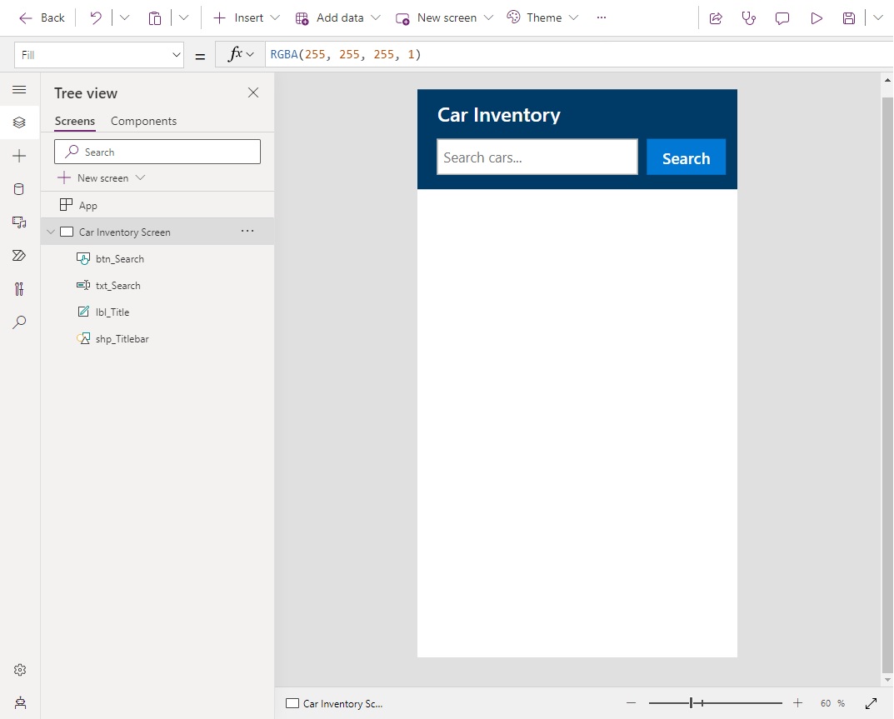Click the Tree view search field
The image size is (894, 719).
[x=157, y=152]
